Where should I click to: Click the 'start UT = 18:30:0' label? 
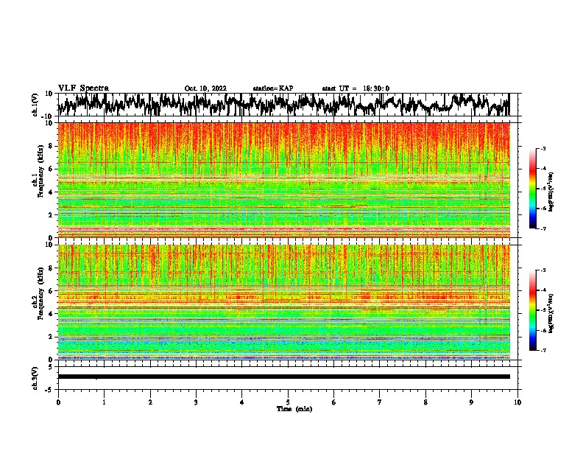click(x=356, y=88)
